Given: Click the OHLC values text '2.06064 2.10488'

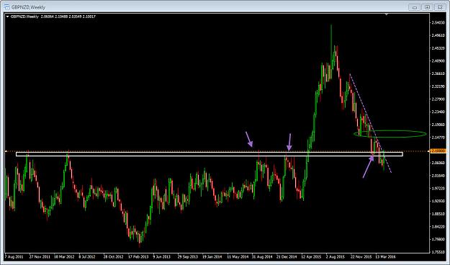Looking at the screenshot, I should click(54, 17).
